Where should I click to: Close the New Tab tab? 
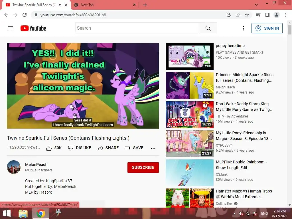click(x=134, y=5)
